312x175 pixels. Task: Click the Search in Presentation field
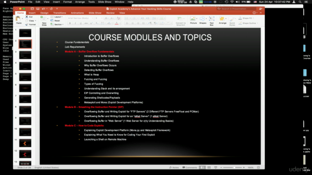[x=236, y=9]
